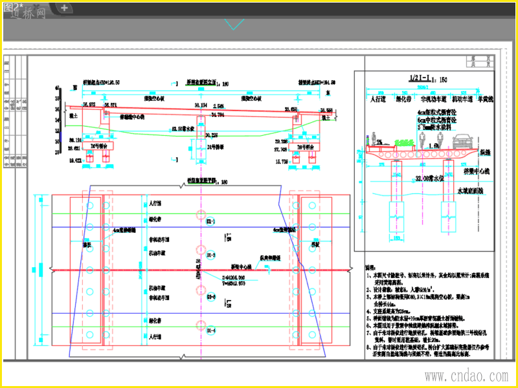The image size is (518, 388).
Task: Pick the D1-1 pile label circle
Action: coord(211,221)
